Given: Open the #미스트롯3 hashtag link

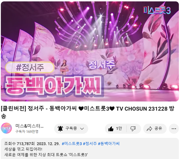Looking at the screenshot, I should pyautogui.click(x=72, y=144).
